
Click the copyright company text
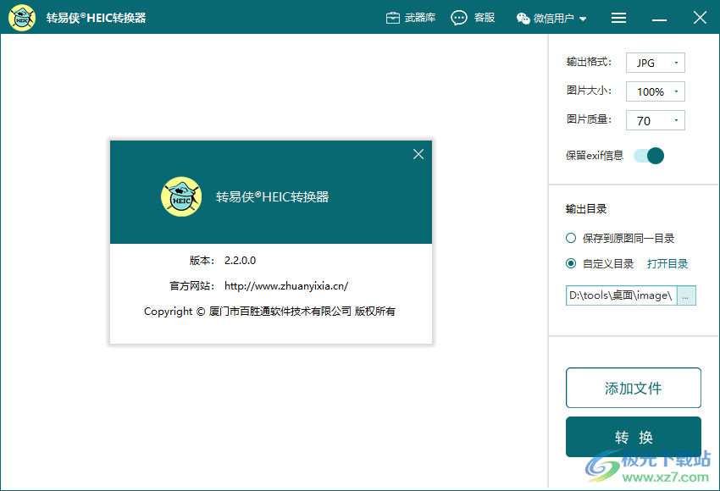(269, 312)
